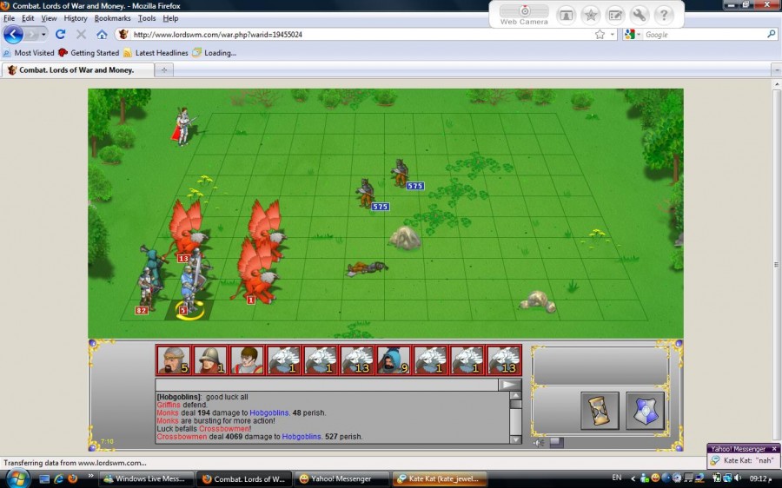Click the dead hobgoblin corpse on the field
The height and width of the screenshot is (488, 782).
point(367,268)
